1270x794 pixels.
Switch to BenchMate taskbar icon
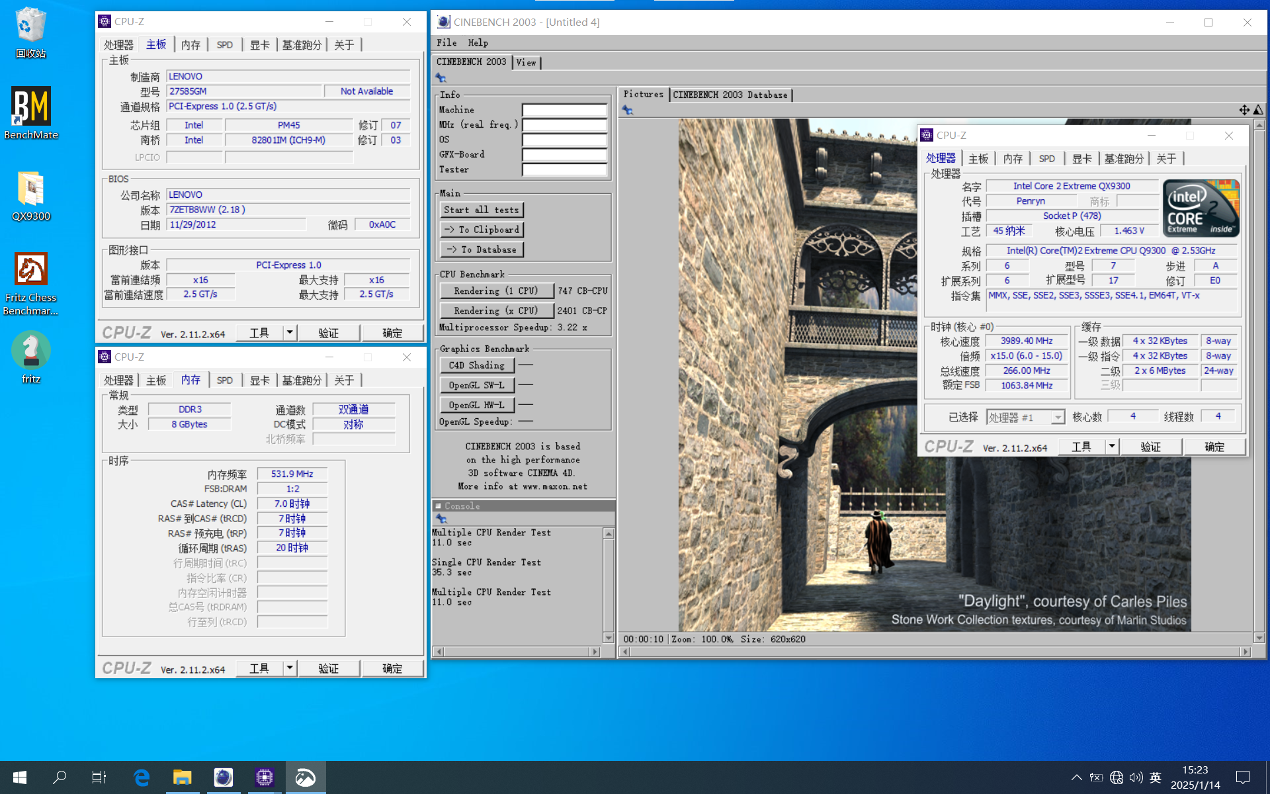point(306,777)
